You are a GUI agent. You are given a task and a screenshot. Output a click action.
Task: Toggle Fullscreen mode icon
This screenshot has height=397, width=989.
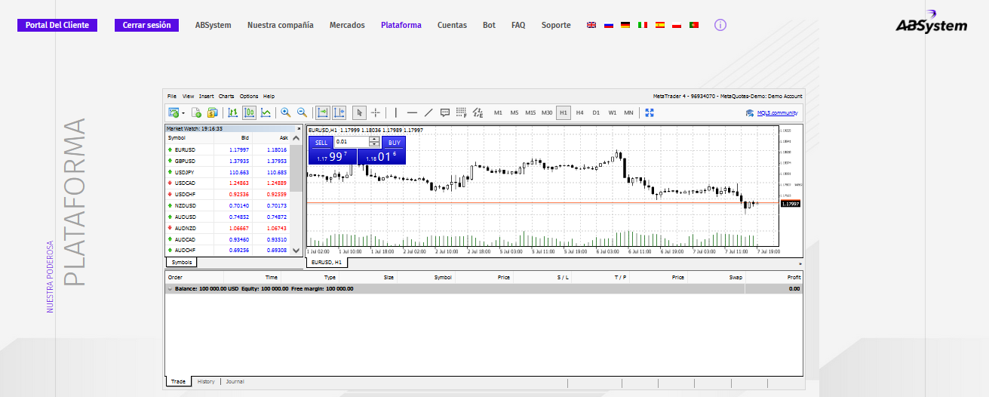[x=650, y=112]
